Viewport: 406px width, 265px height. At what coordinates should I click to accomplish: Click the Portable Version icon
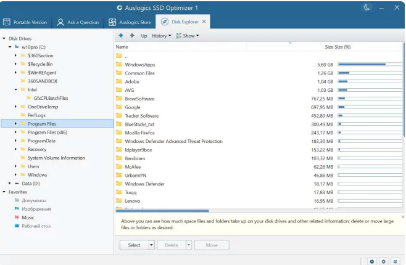tap(7, 22)
